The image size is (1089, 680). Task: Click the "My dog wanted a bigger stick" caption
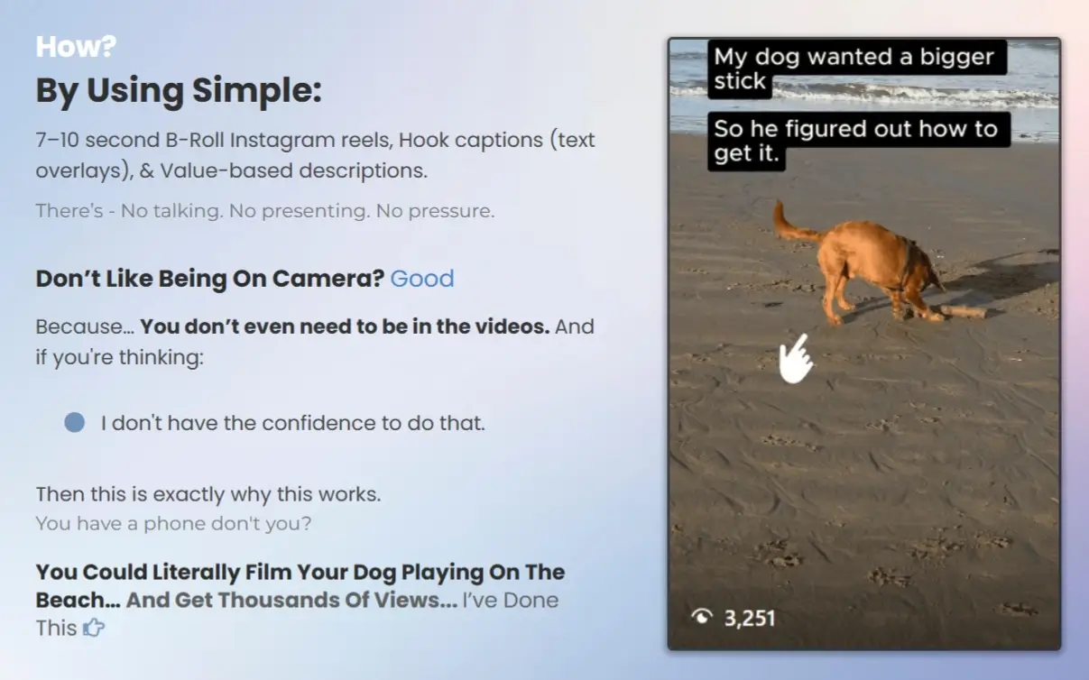coord(856,69)
